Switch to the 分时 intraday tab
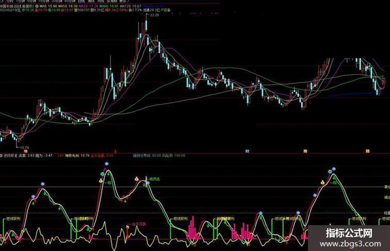This screenshot has height=251, width=390. (x=10, y=1)
